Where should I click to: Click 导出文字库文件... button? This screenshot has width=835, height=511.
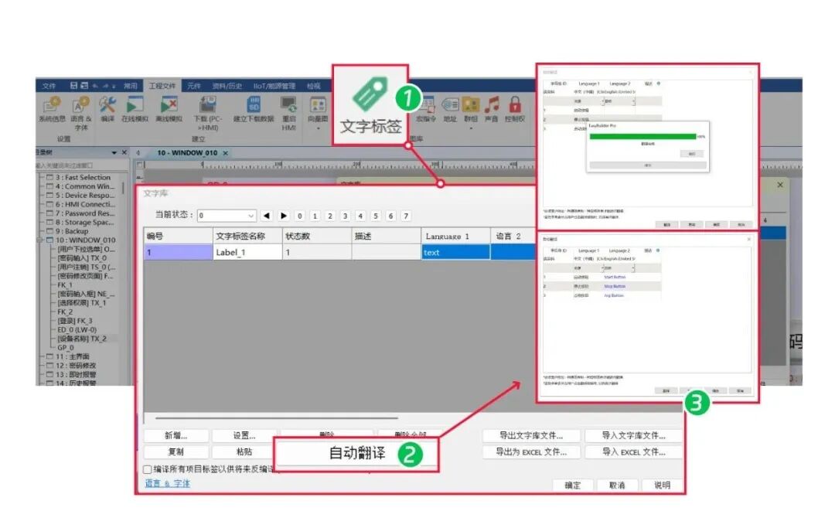(531, 435)
